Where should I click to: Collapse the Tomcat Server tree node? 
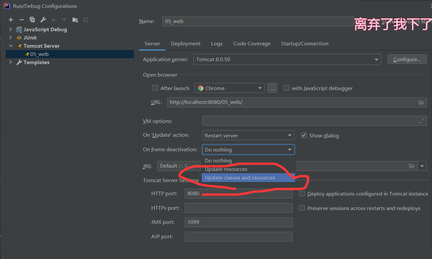point(11,46)
